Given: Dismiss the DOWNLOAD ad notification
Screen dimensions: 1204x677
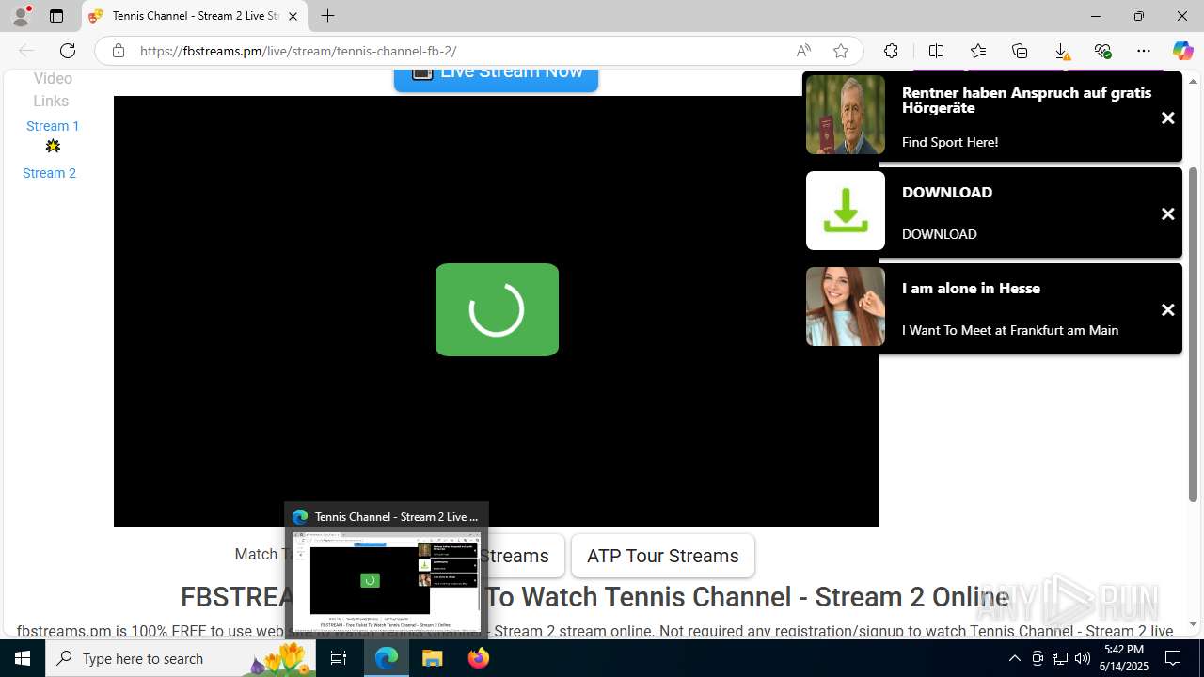Looking at the screenshot, I should tap(1167, 214).
